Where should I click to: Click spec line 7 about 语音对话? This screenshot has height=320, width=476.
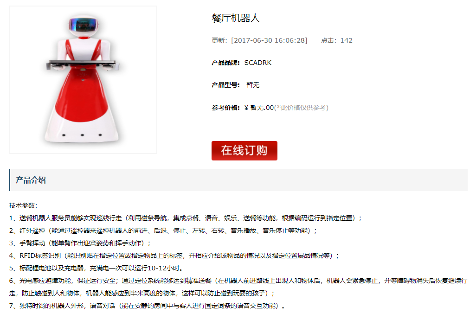click(147, 306)
